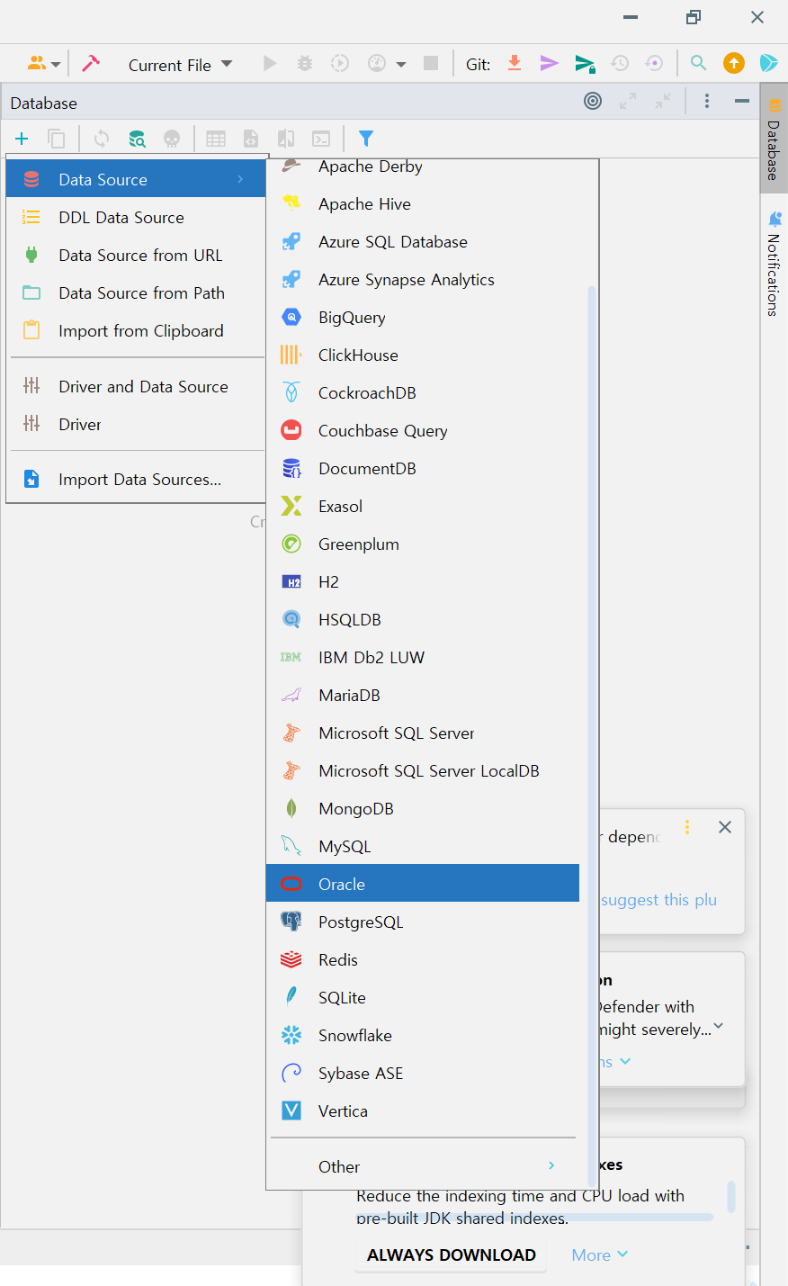The height and width of the screenshot is (1286, 788).
Task: Click the Jump to Query Console icon
Action: (321, 139)
